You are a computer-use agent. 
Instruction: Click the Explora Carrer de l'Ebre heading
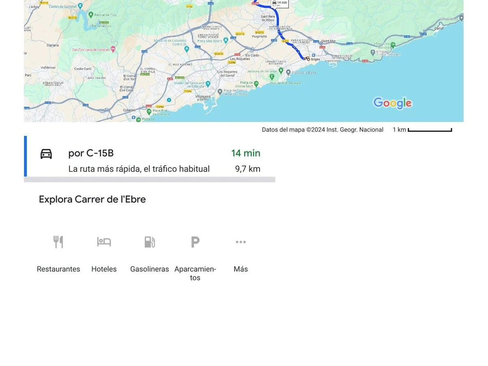coord(92,199)
